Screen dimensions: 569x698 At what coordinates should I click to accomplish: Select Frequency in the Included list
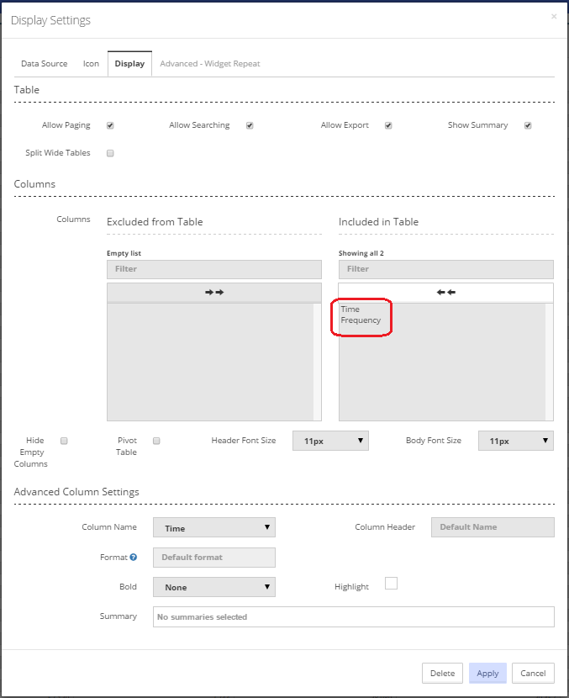(x=361, y=320)
